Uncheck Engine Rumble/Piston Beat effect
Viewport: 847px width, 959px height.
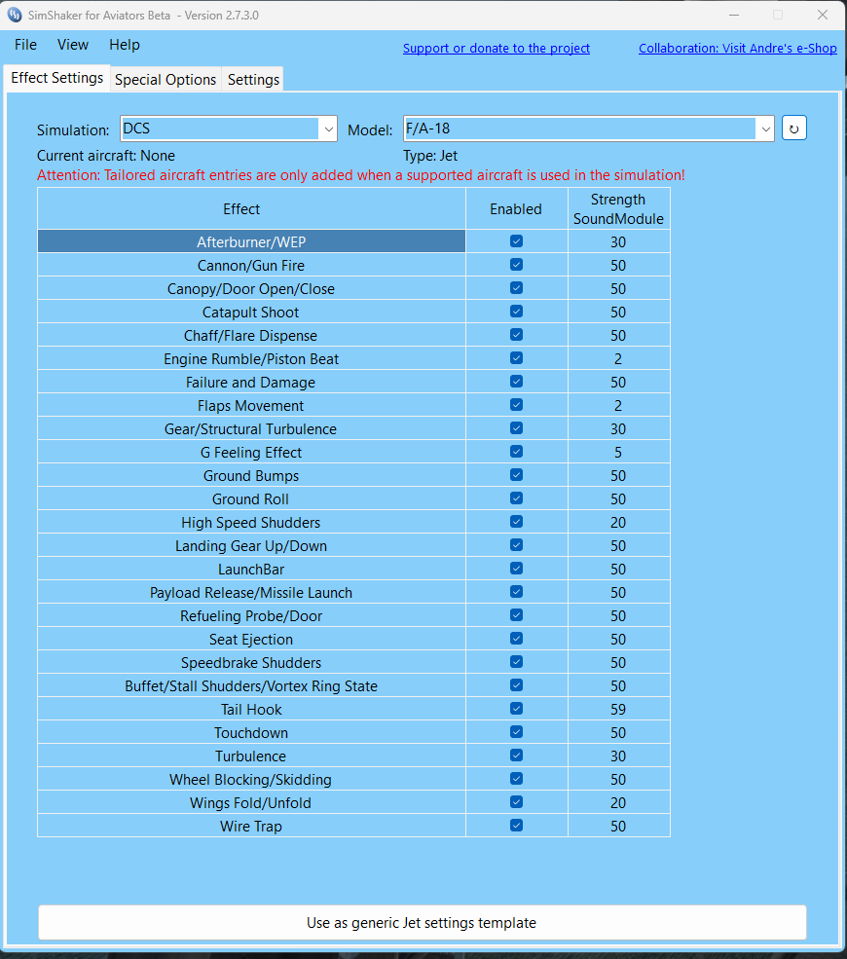[516, 358]
